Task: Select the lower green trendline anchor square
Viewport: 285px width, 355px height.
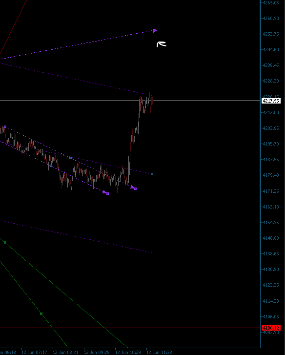Action: [x=41, y=313]
